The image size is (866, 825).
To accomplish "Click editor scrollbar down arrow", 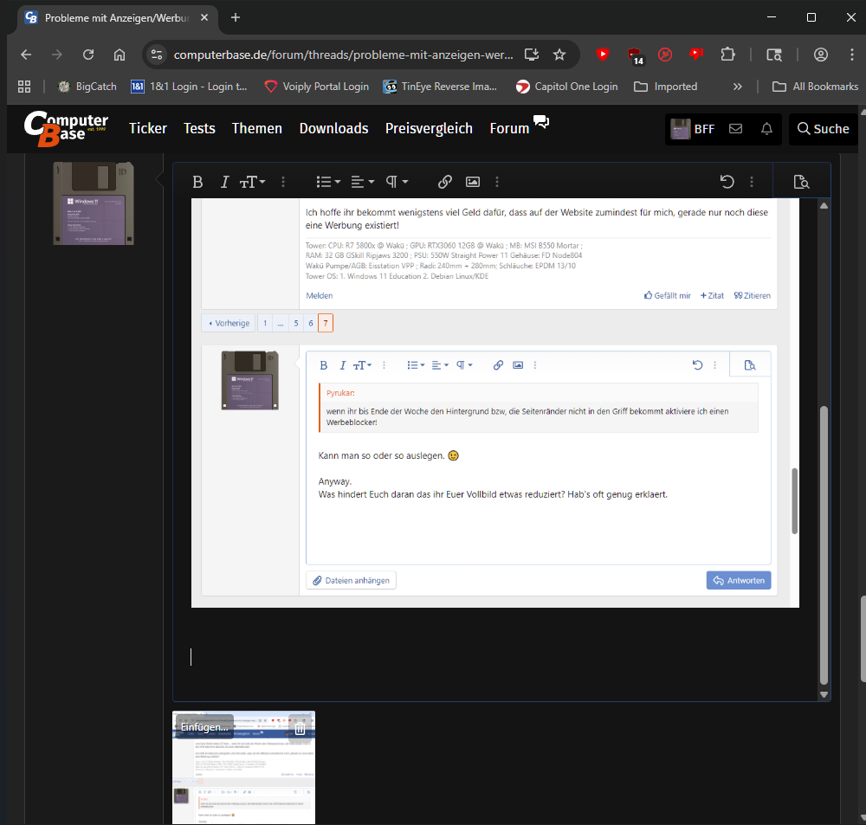I will pos(824,694).
